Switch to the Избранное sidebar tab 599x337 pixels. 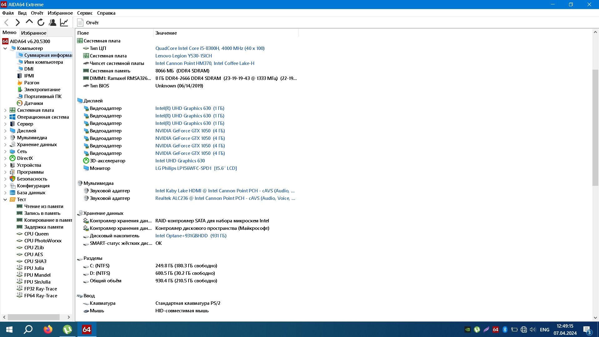click(x=34, y=33)
